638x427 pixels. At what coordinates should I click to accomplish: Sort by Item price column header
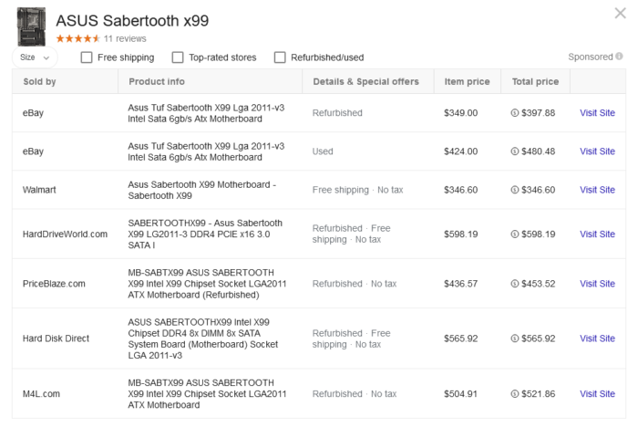click(x=467, y=81)
